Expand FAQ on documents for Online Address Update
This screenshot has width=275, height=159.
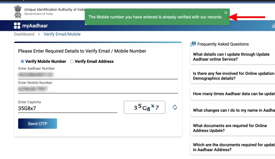coord(232,128)
